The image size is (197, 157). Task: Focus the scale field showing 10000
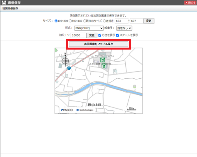tap(78, 35)
